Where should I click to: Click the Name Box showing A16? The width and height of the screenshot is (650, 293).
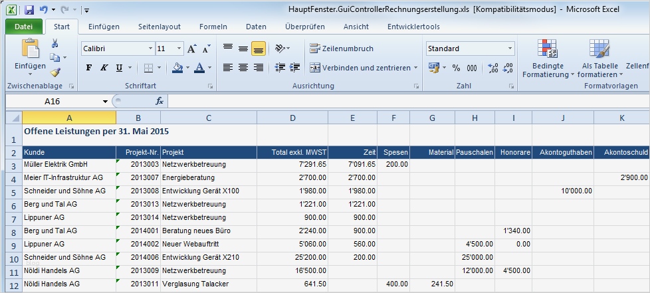click(53, 101)
